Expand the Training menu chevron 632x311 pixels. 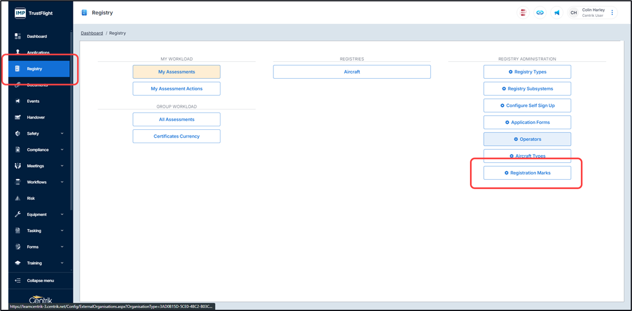pos(62,263)
